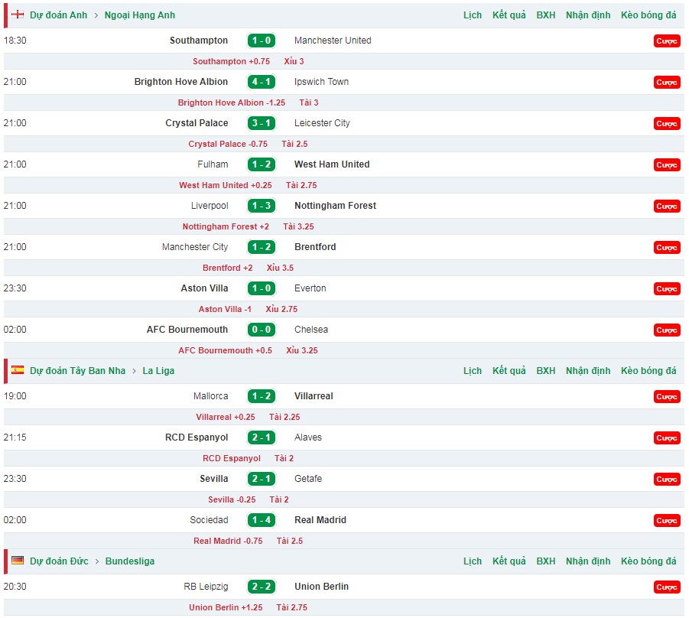Click Cược button for Fulham match
Image resolution: width=689 pixels, height=618 pixels.
667,165
